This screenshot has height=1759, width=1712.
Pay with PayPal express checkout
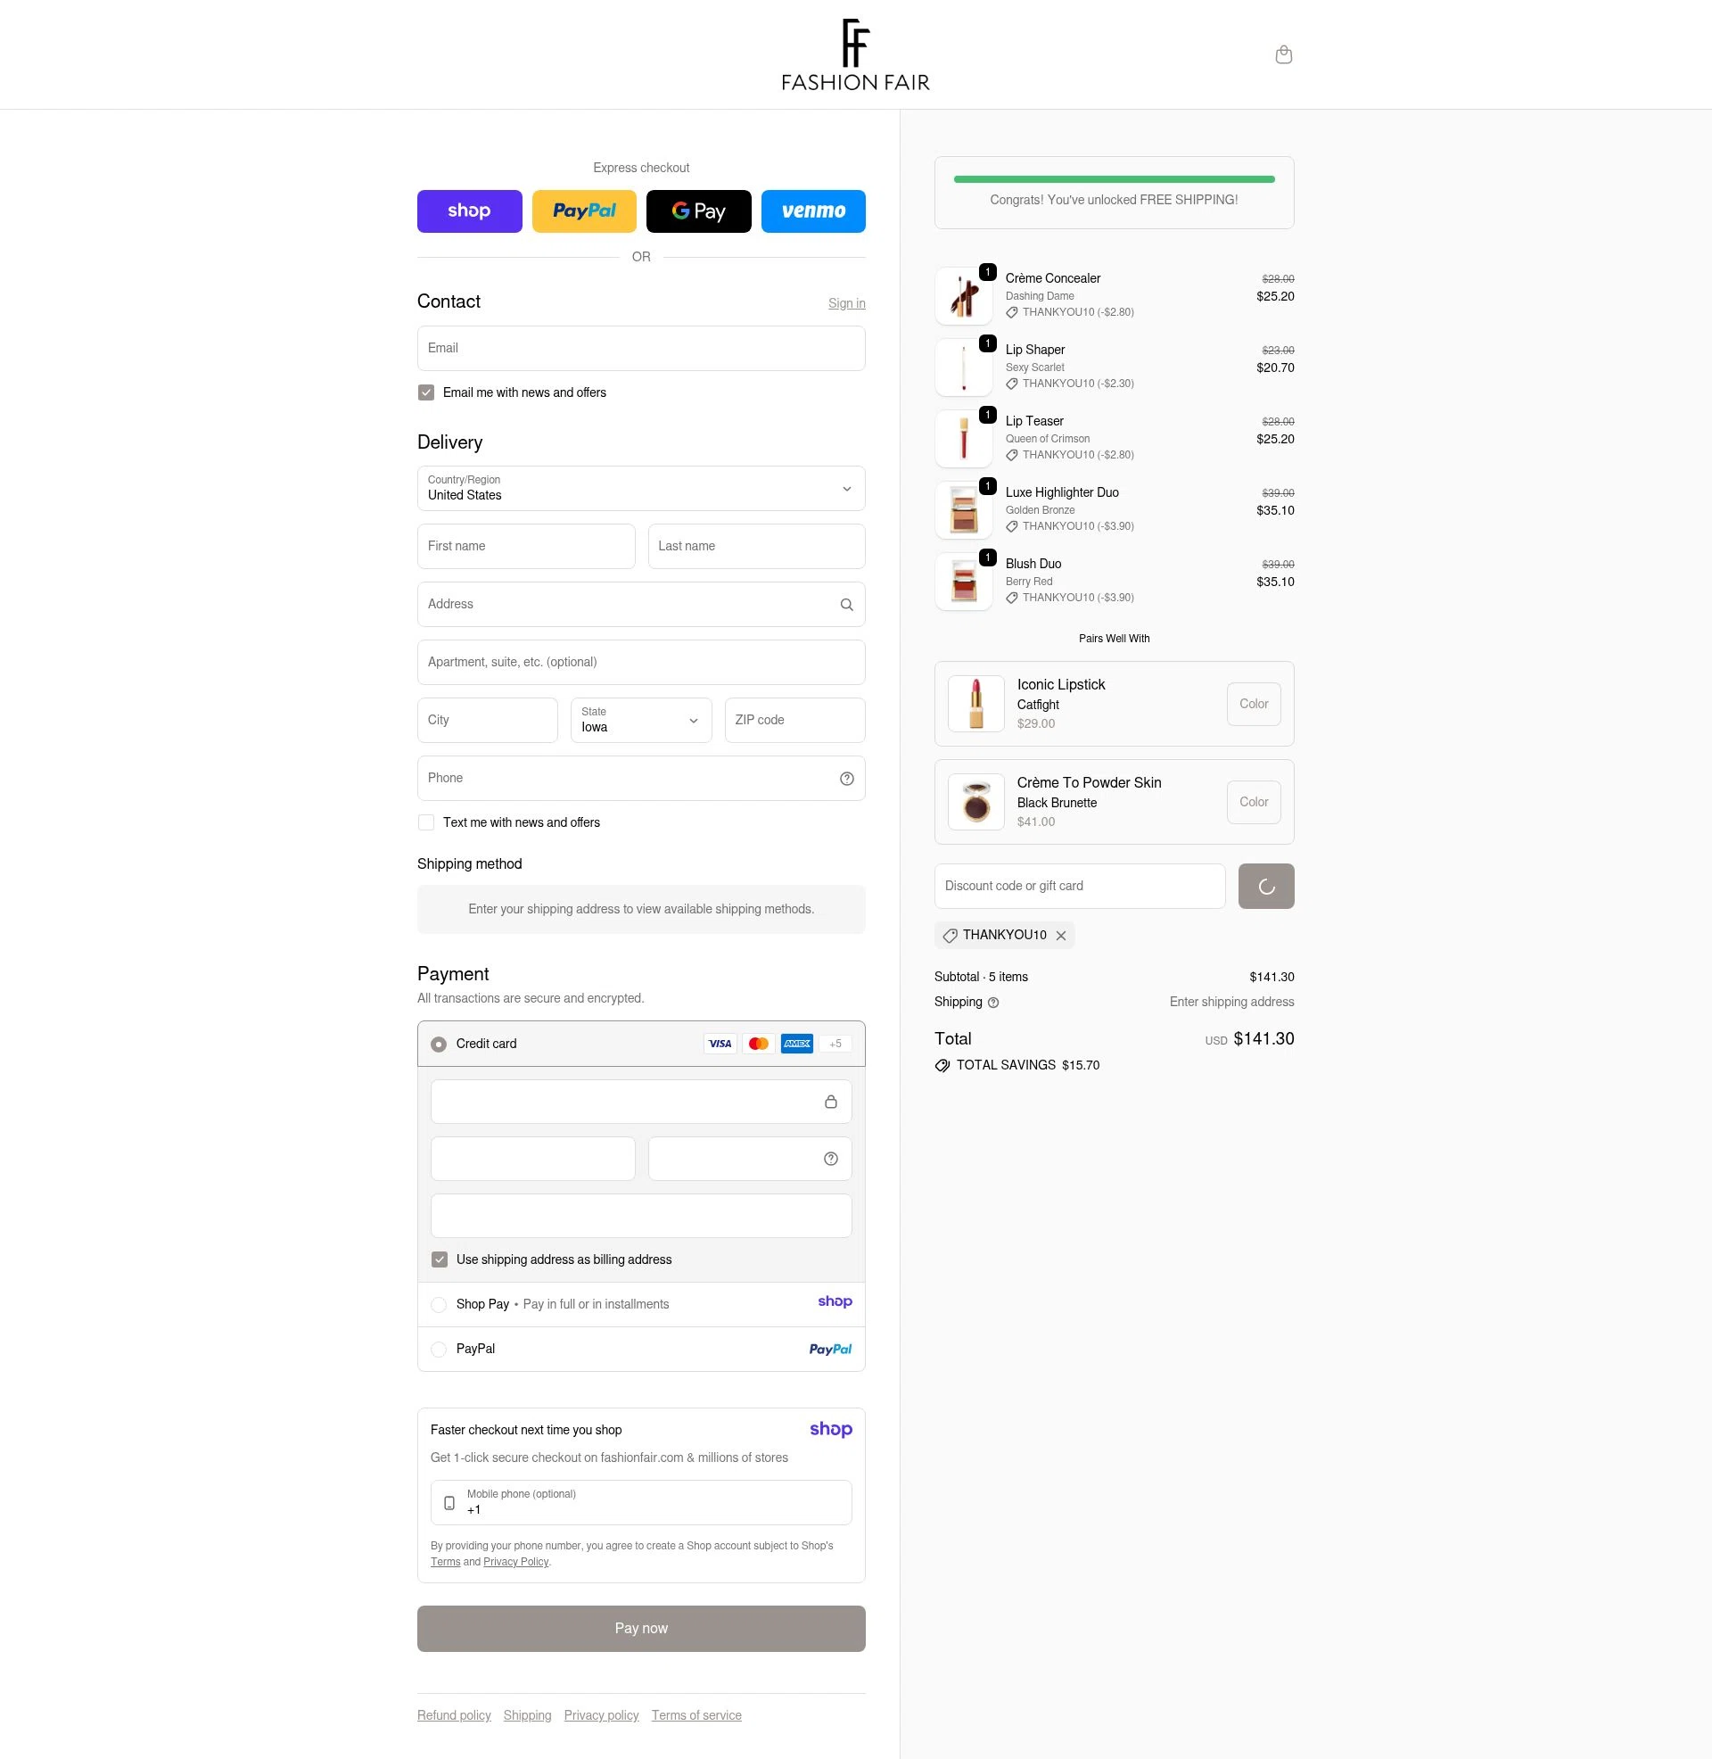[583, 211]
